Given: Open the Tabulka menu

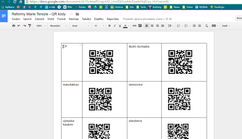Looking at the screenshot, I should [86, 19].
